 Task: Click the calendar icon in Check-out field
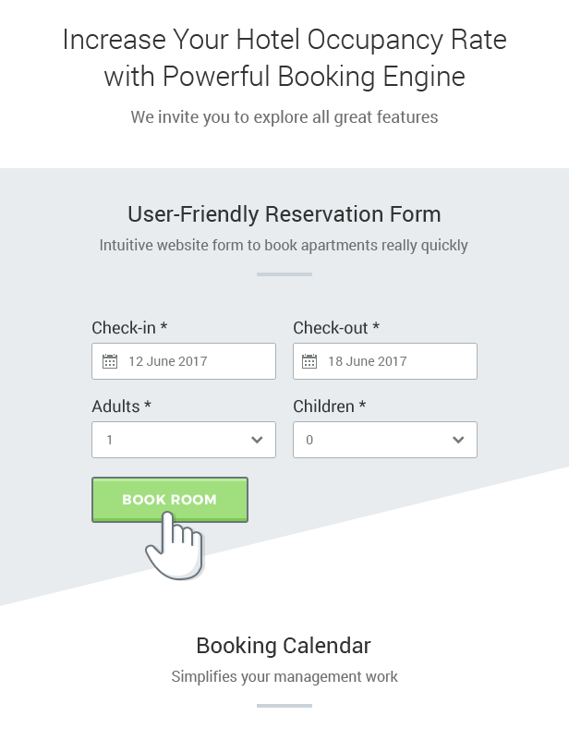tap(309, 361)
